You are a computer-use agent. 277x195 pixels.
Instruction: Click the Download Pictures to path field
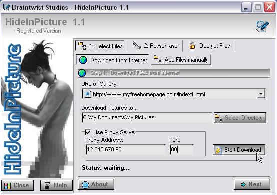147,118
